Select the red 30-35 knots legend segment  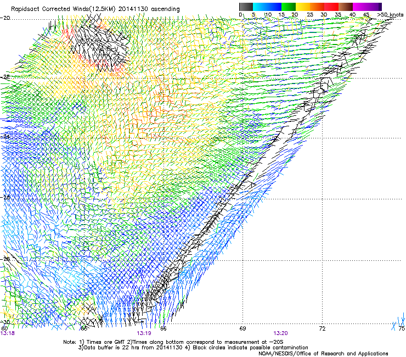tap(331, 7)
